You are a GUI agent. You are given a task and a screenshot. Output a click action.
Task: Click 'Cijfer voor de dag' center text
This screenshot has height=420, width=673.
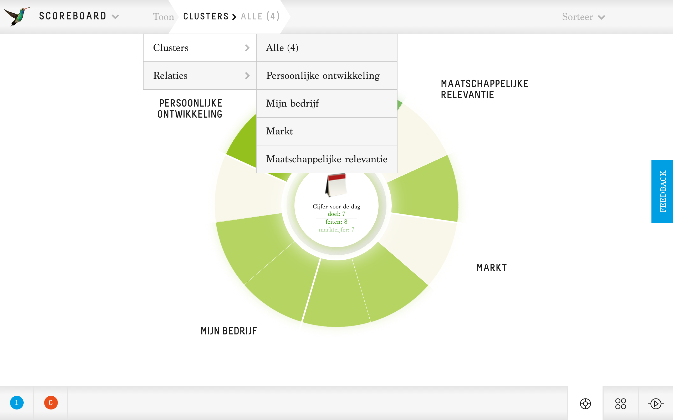click(x=336, y=206)
